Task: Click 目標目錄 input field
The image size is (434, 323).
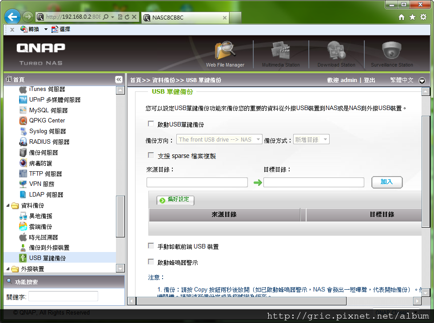Action: pos(314,182)
